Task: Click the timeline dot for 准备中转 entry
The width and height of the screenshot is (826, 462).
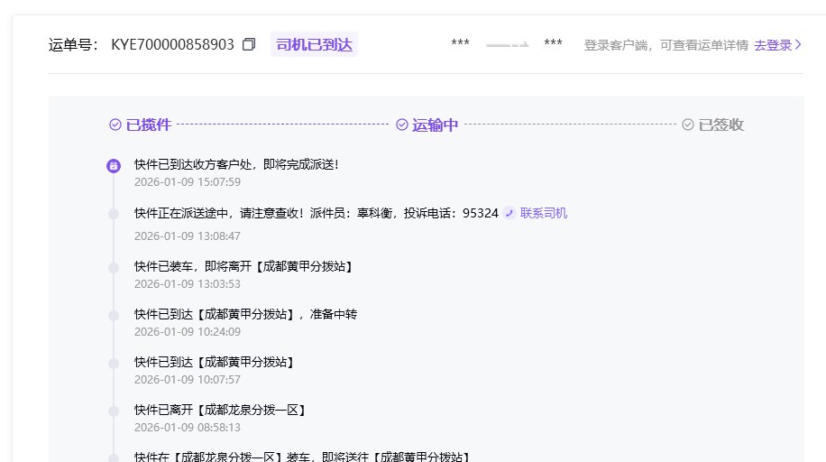Action: point(114,316)
